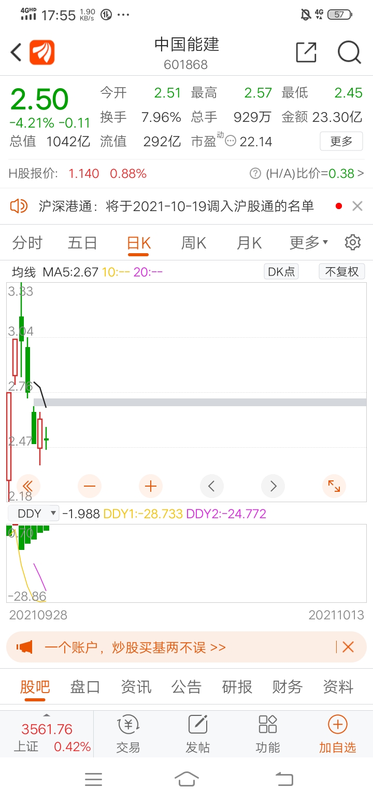Expand chart to fullscreen icon

(334, 486)
